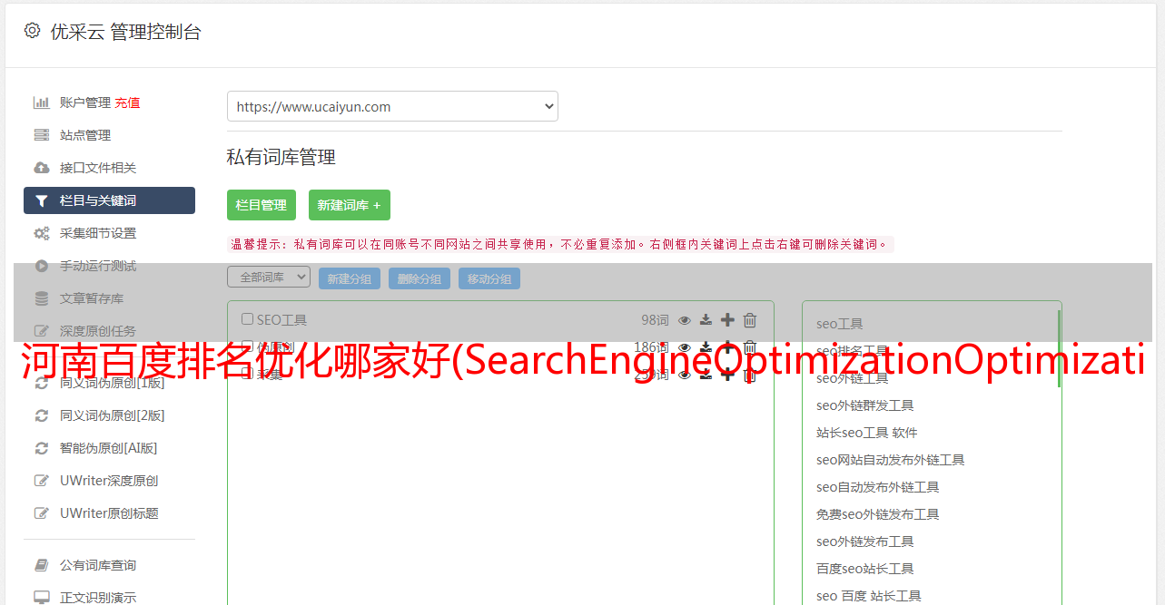The width and height of the screenshot is (1165, 605).
Task: Open 账户管理 via its bar chart icon
Action: (x=42, y=102)
